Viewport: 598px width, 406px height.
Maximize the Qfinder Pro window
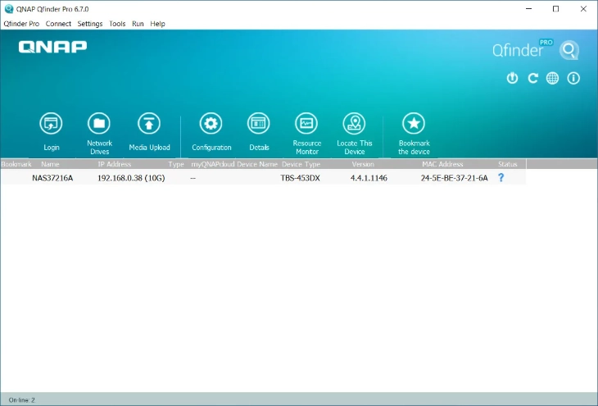(555, 9)
